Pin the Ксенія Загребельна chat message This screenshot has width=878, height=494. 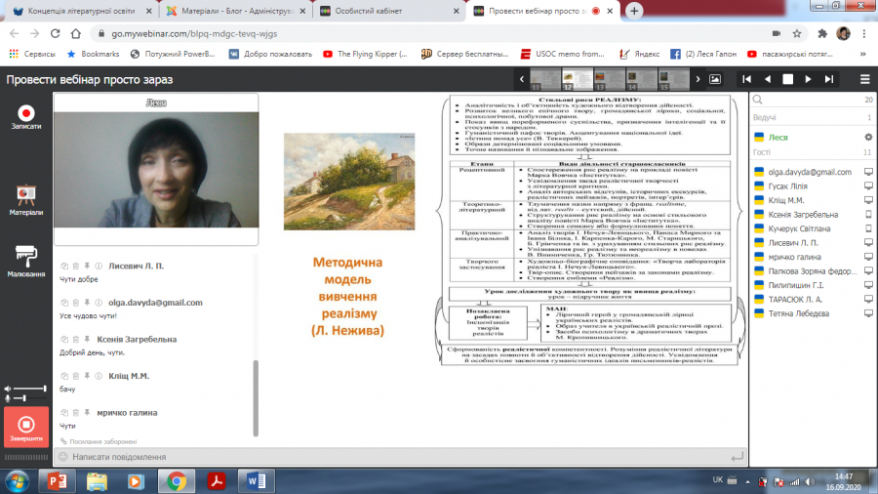[x=86, y=339]
